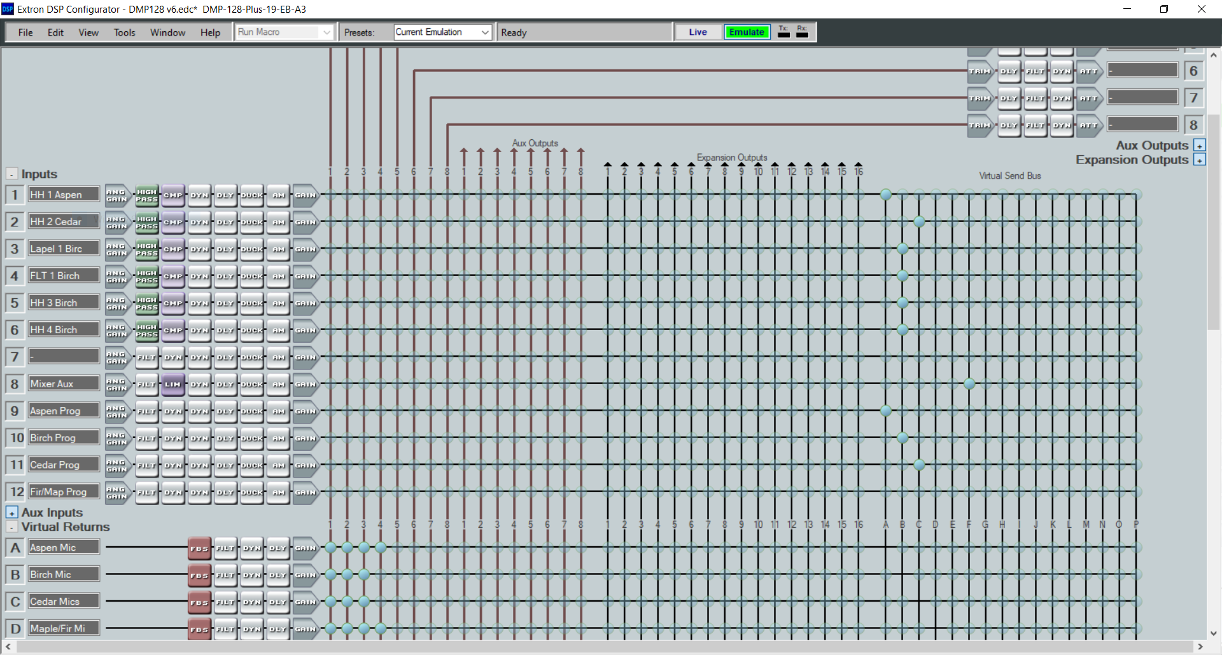Toggle Cedar Prog mix-point to virtual bus C
The width and height of the screenshot is (1222, 655).
(x=919, y=465)
